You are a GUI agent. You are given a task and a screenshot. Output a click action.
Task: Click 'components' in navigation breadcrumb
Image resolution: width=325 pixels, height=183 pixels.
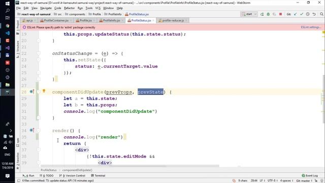pyautogui.click(x=77, y=14)
